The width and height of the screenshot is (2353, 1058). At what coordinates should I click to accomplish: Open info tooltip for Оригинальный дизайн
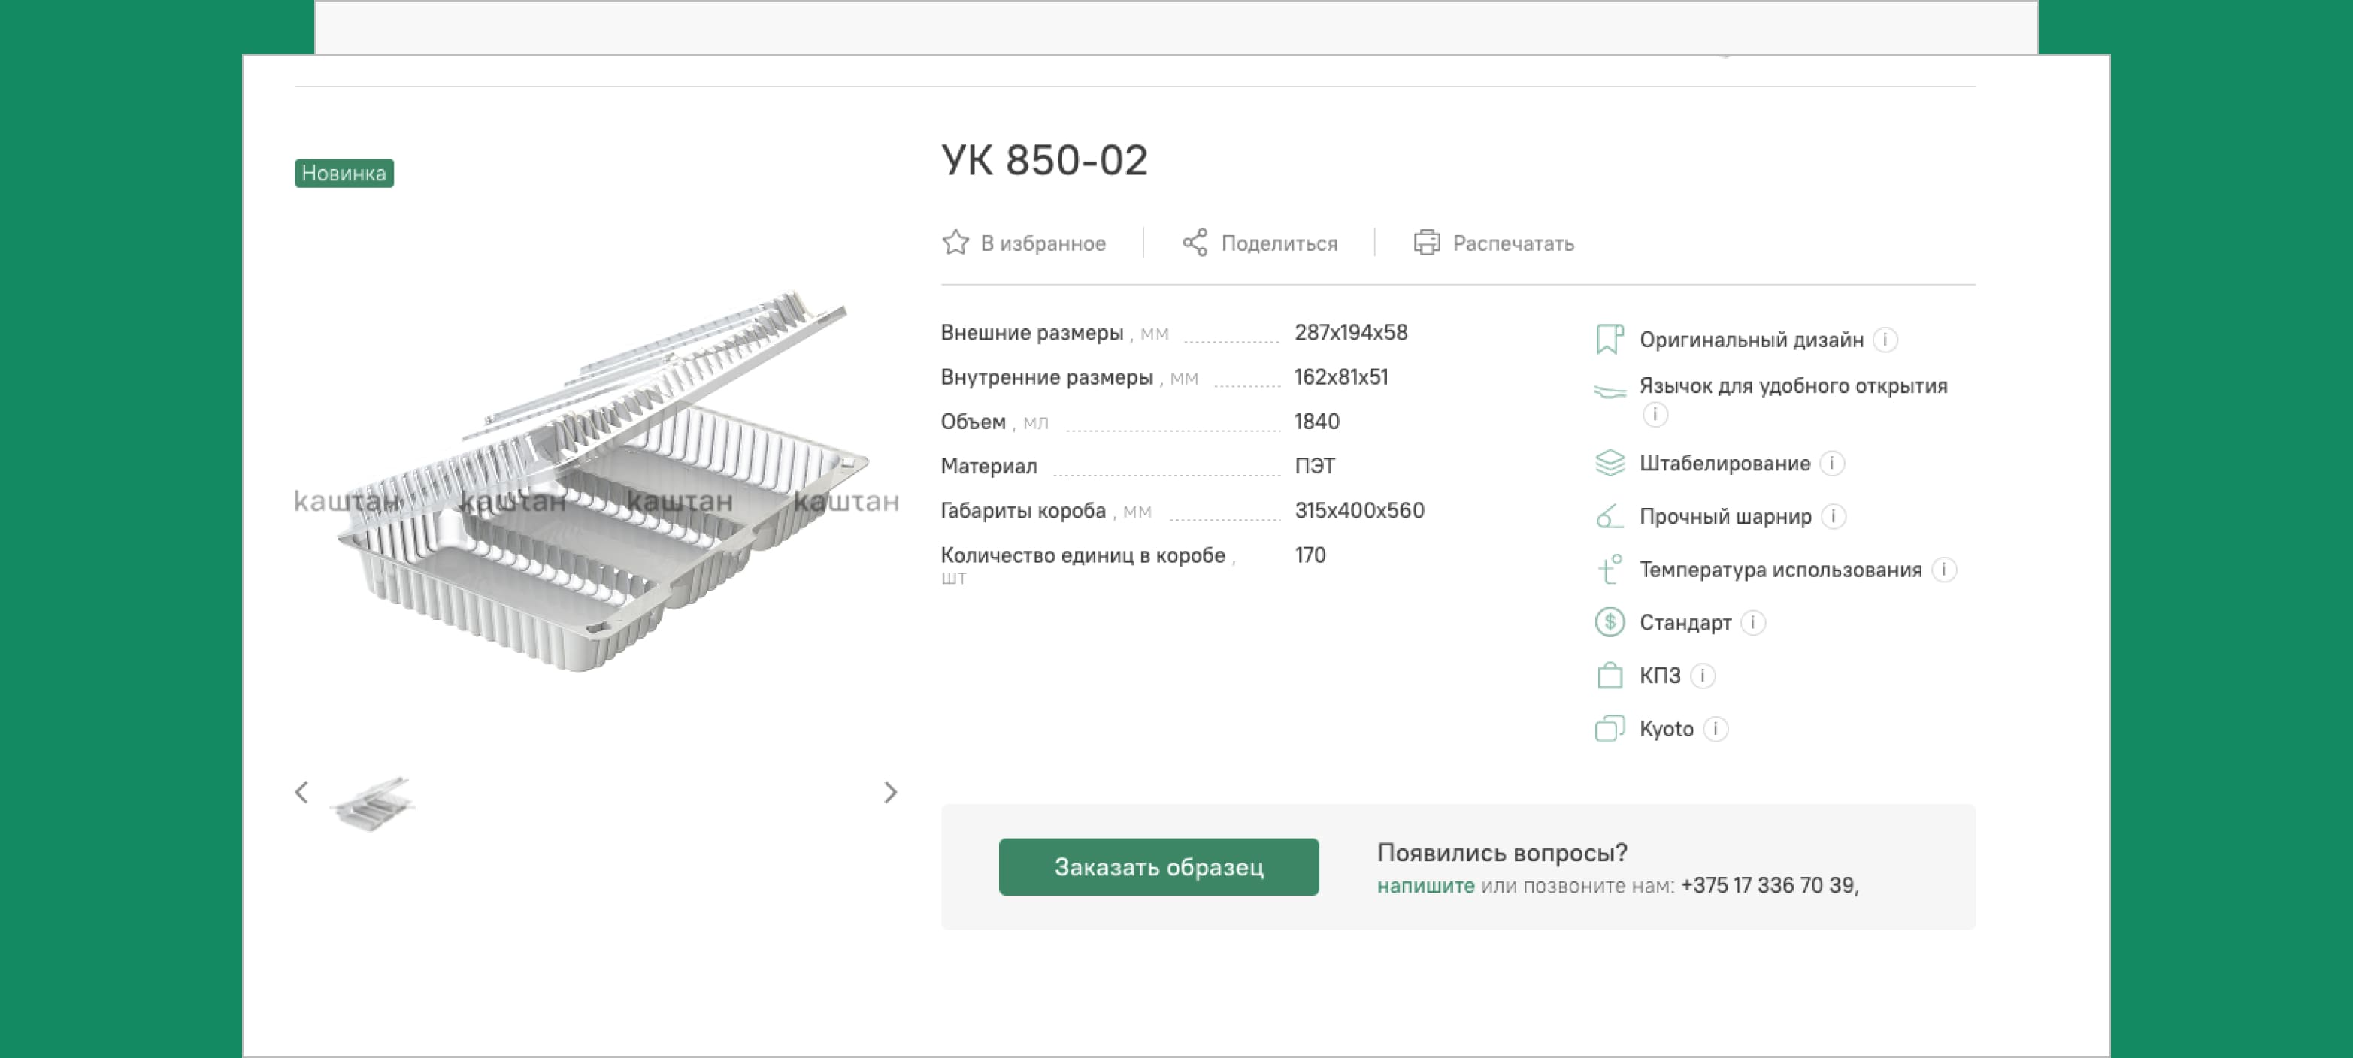(1885, 340)
